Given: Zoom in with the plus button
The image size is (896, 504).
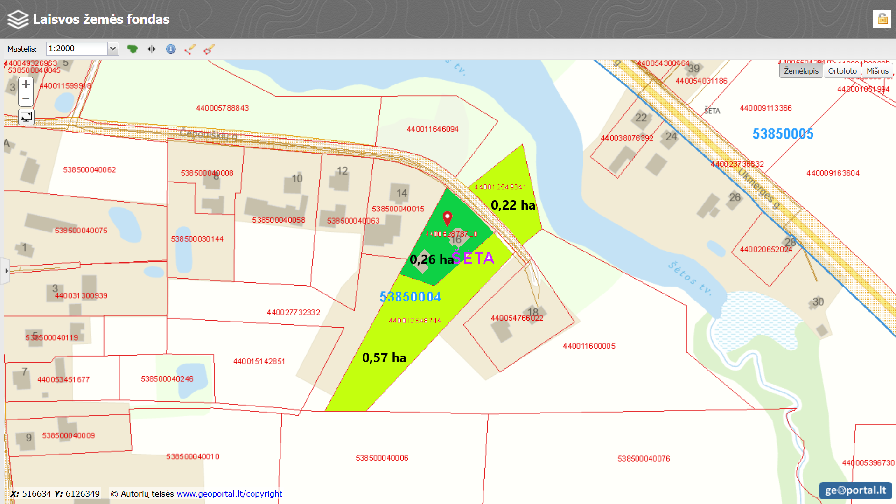Looking at the screenshot, I should (26, 84).
